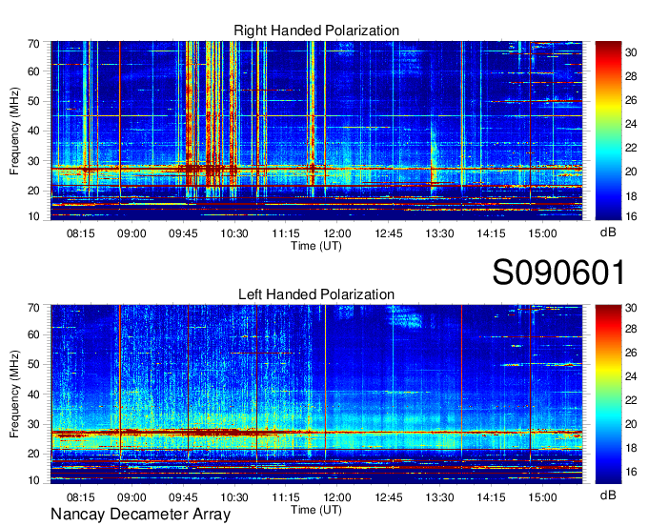Image resolution: width=648 pixels, height=526 pixels.
Task: Click the 20 MHz tick of Left Handed plot
Action: point(34,455)
